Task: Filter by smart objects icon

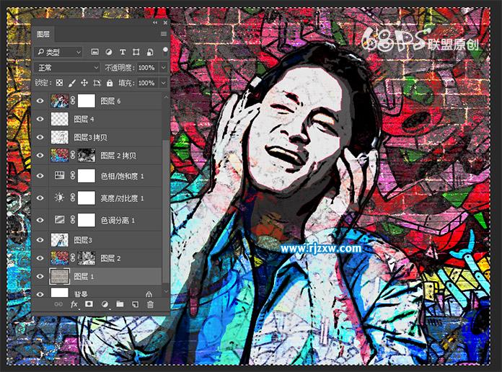Action: 150,52
